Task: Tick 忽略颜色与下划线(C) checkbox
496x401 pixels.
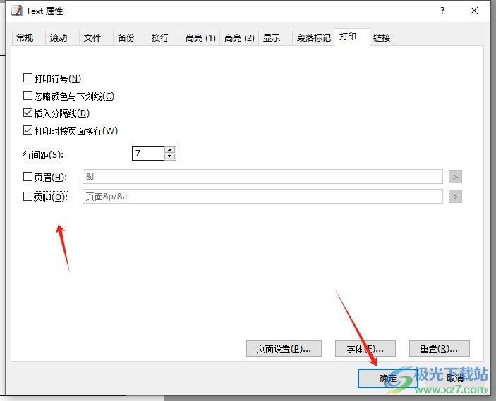Action: tap(28, 95)
